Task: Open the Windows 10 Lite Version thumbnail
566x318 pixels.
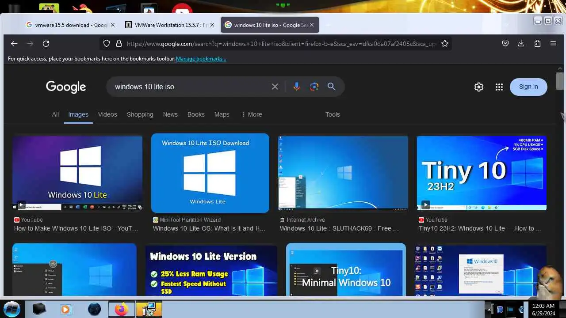Action: pos(211,270)
